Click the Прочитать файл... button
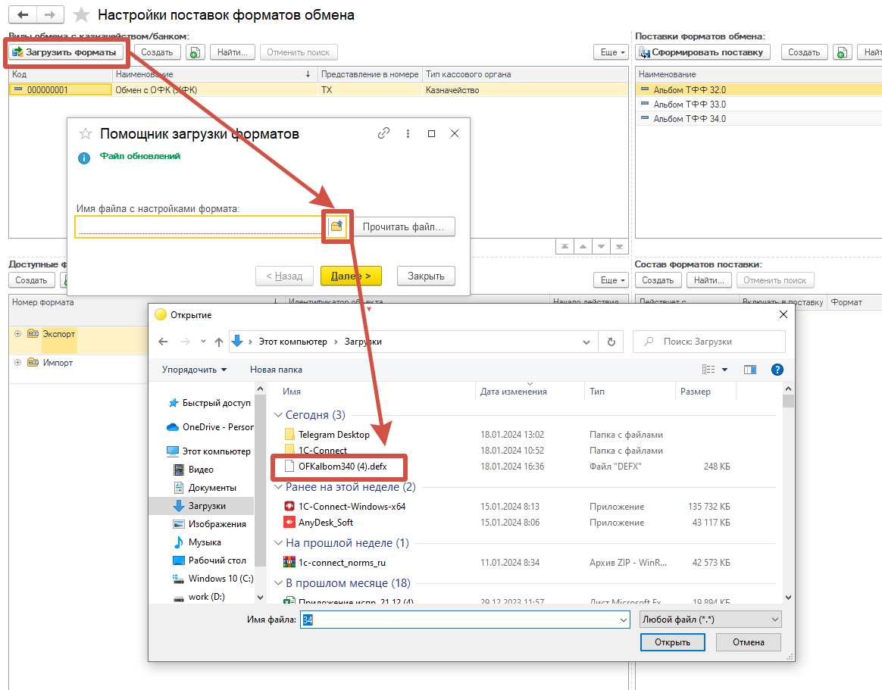 point(403,226)
